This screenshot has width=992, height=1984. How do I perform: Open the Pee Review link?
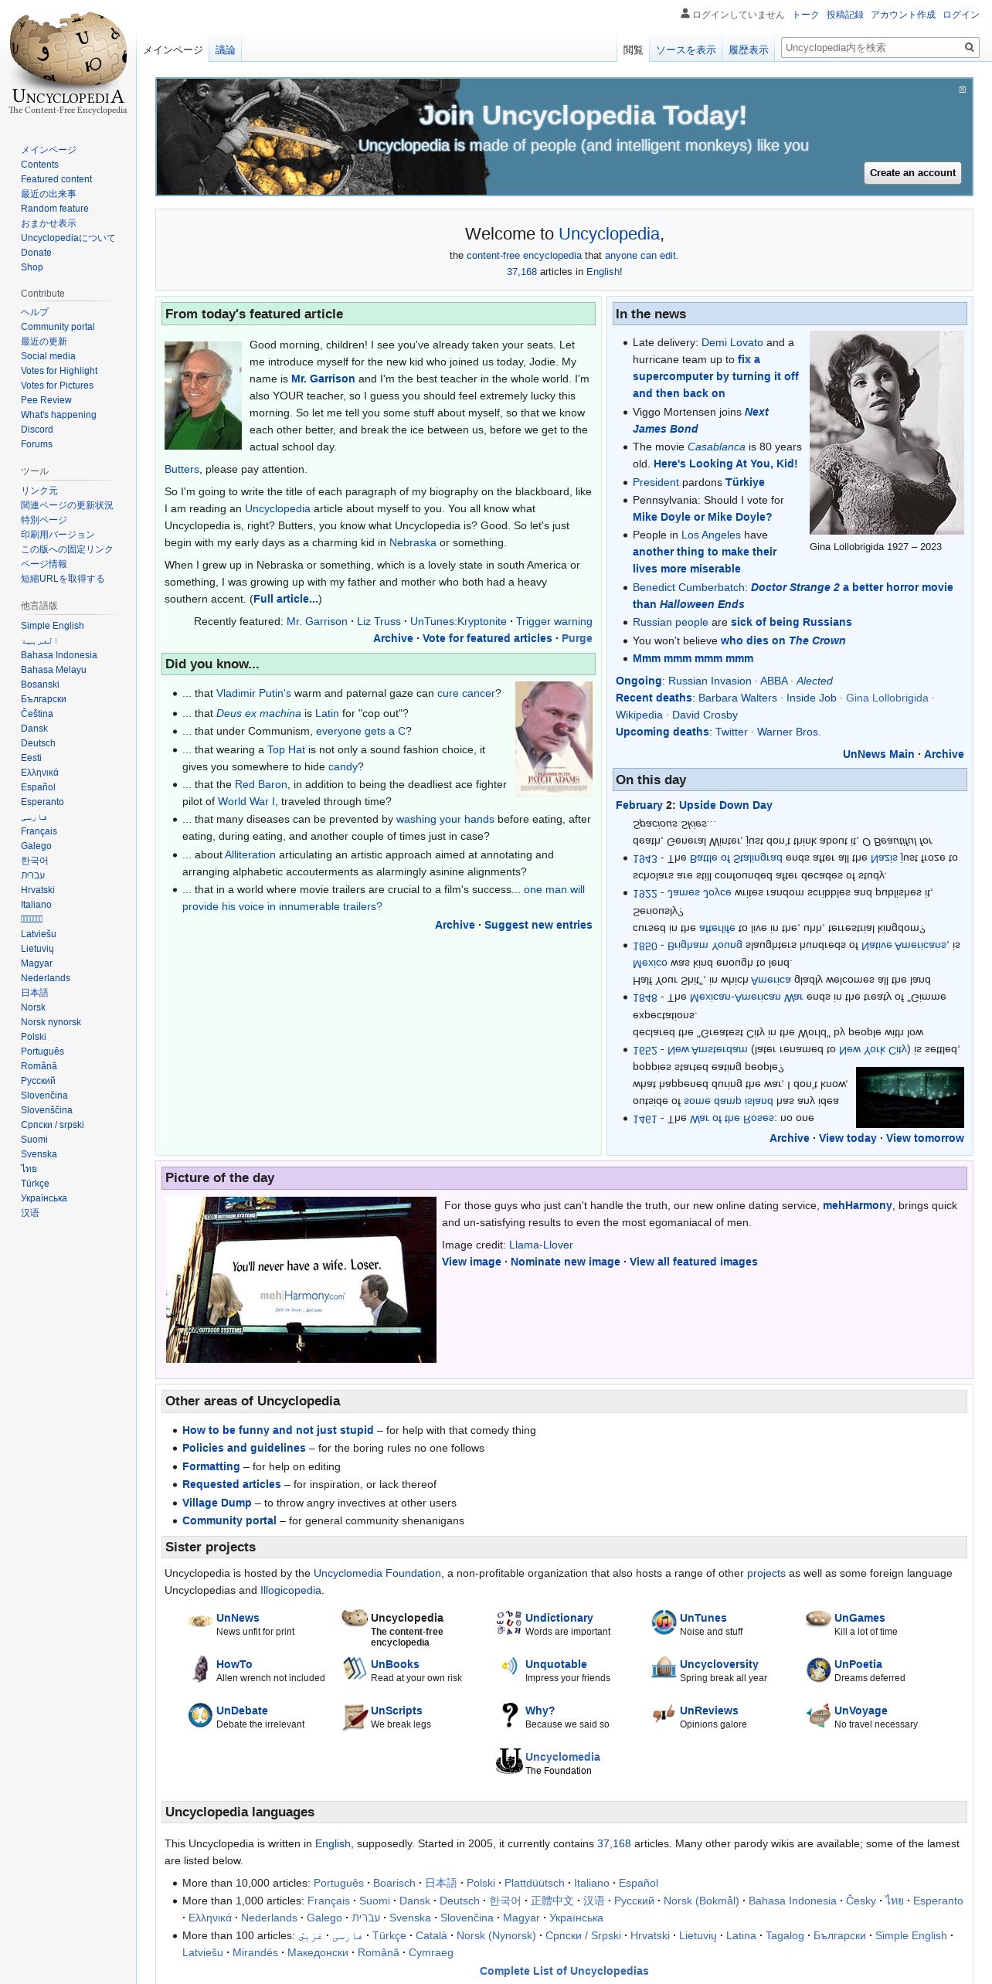point(46,400)
